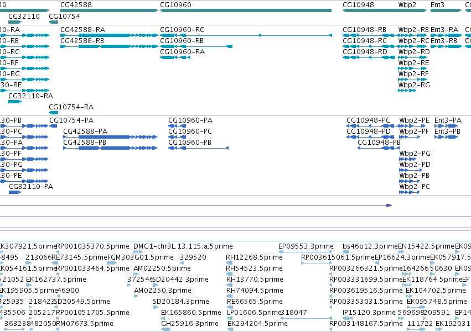471x332 pixels.
Task: Open transcript CG42588-RB
Action: pos(82,41)
